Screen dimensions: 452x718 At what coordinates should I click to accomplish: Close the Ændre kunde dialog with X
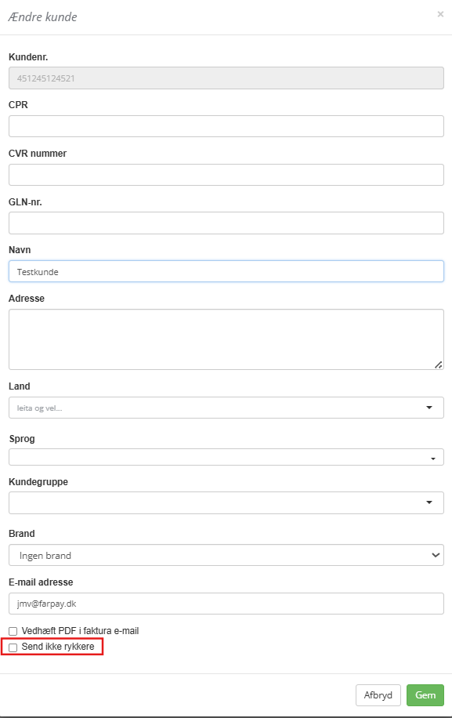coord(440,14)
